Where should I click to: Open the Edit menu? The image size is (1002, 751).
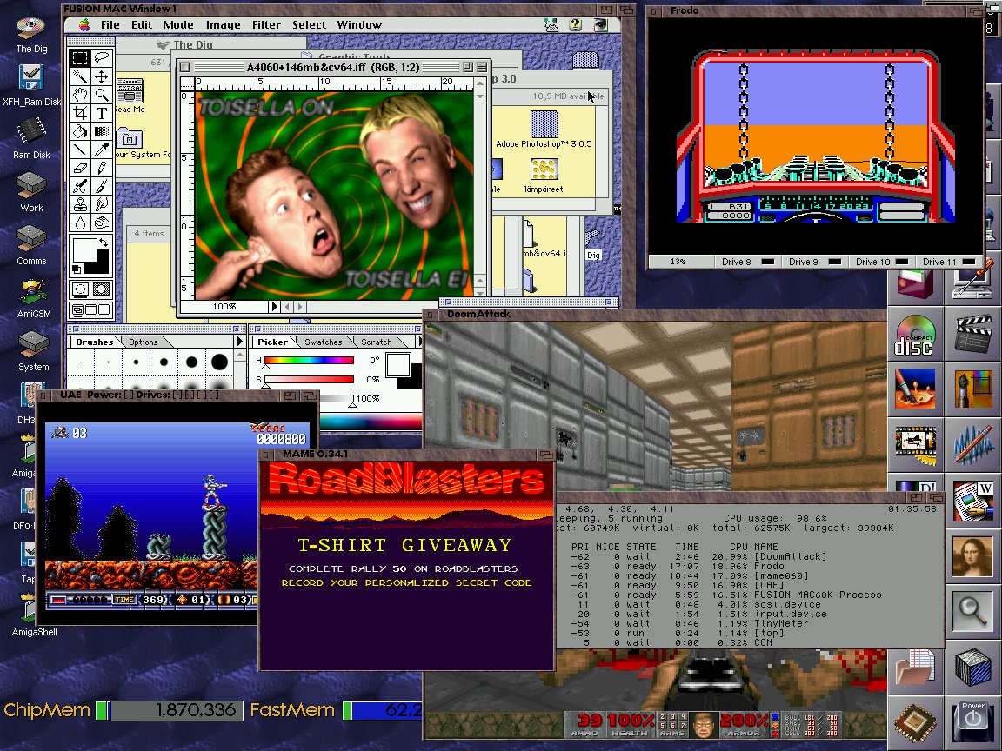pos(142,25)
